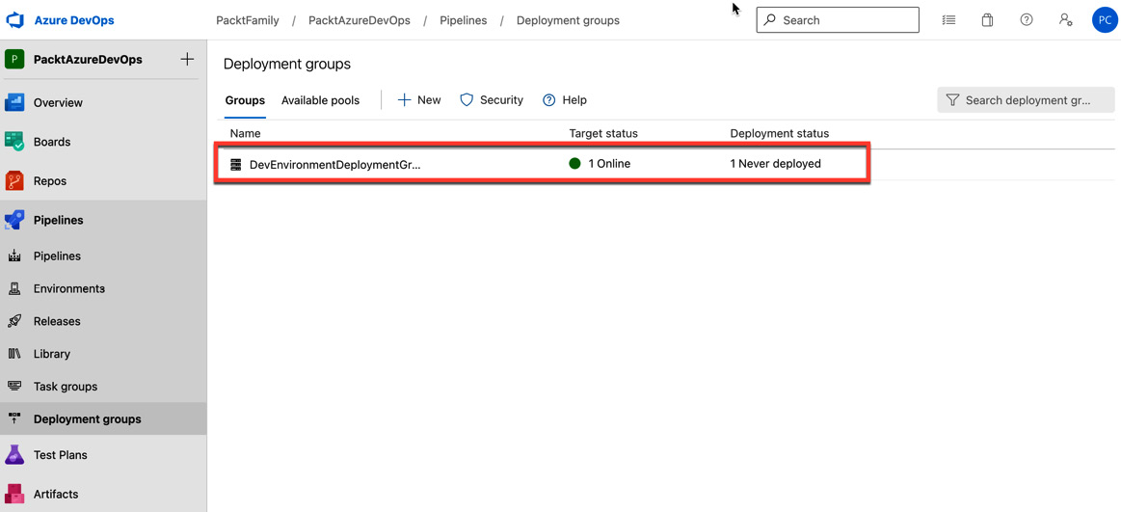Select Test Plans in the sidebar
Screen dimensions: 1121x512
pyautogui.click(x=61, y=455)
